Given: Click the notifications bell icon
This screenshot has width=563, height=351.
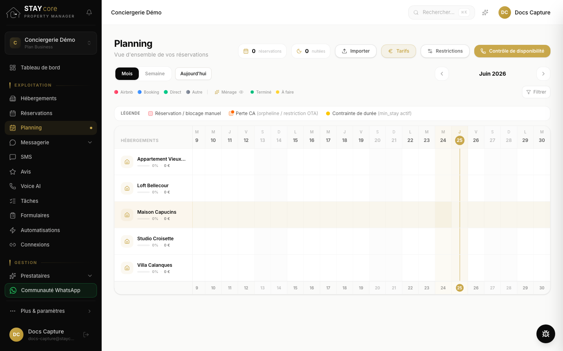Looking at the screenshot, I should 89,12.
